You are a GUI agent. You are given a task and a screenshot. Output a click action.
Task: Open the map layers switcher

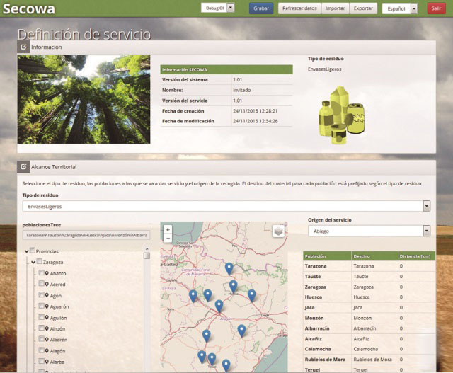[x=278, y=231]
